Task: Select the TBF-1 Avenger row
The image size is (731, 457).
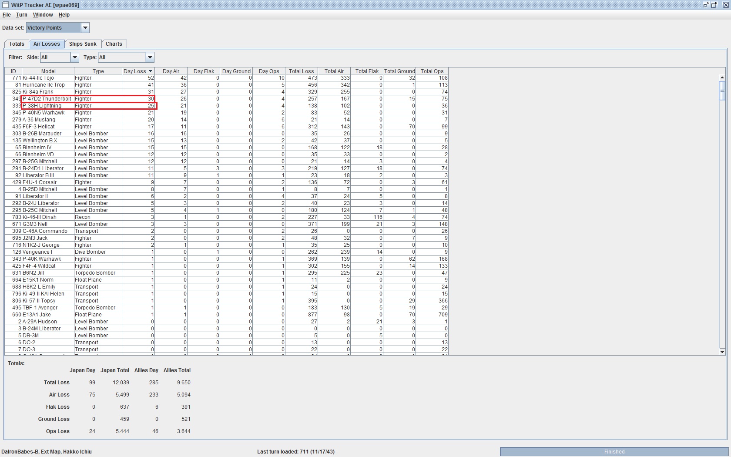Action: pos(226,308)
